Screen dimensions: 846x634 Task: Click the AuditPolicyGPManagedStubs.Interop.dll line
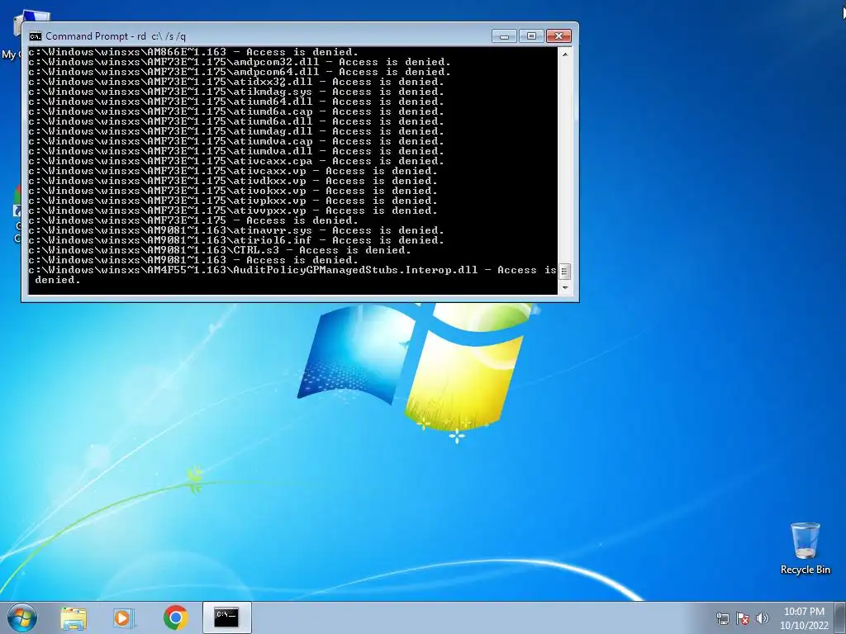pyautogui.click(x=292, y=275)
